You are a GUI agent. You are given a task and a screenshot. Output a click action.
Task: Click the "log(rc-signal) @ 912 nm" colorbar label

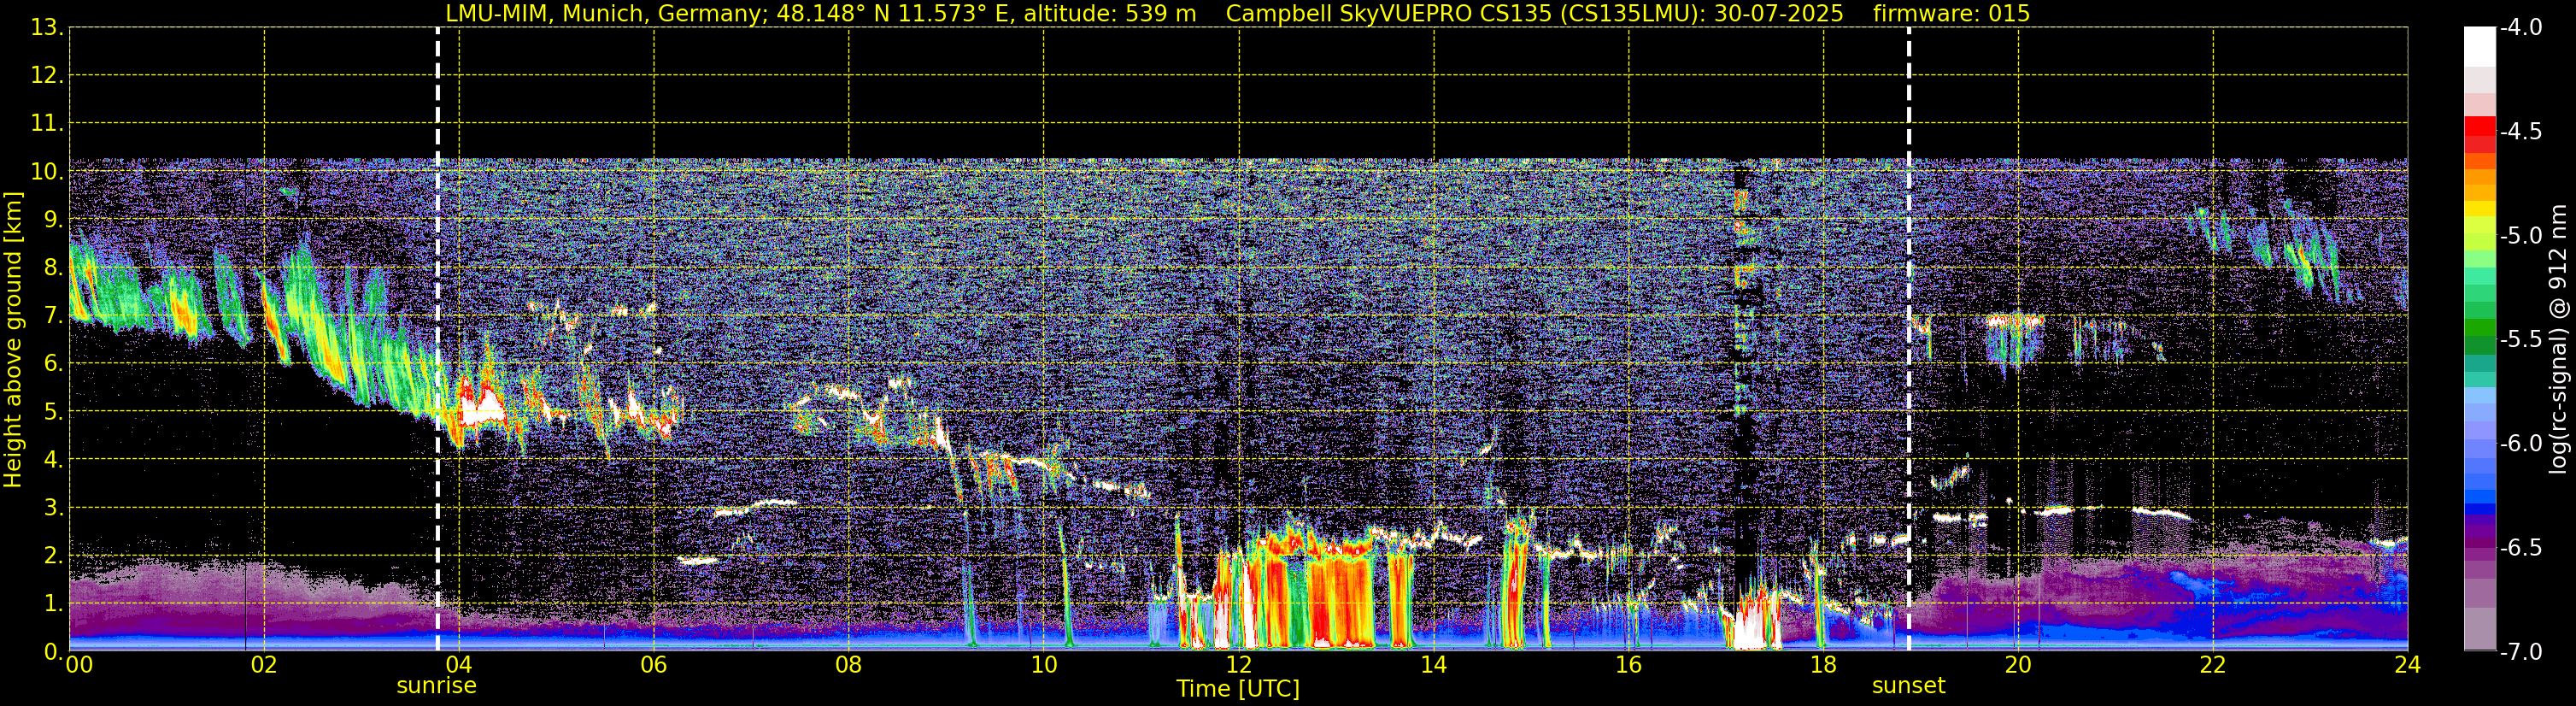(2559, 339)
